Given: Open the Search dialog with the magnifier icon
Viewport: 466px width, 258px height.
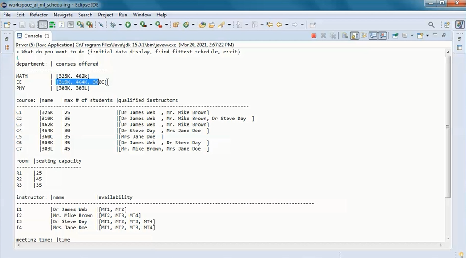Looking at the screenshot, I should 432,25.
